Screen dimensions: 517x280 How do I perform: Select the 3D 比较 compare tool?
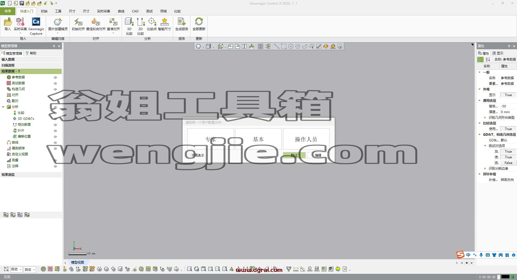coord(129,26)
